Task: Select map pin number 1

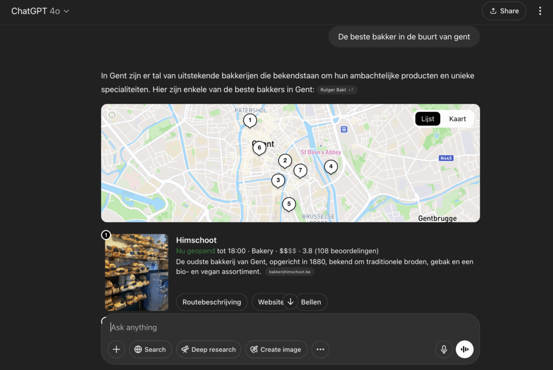Action: click(x=249, y=120)
